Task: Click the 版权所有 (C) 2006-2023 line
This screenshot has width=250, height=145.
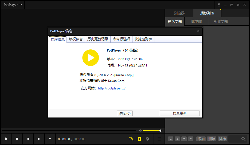Action: click(x=107, y=75)
